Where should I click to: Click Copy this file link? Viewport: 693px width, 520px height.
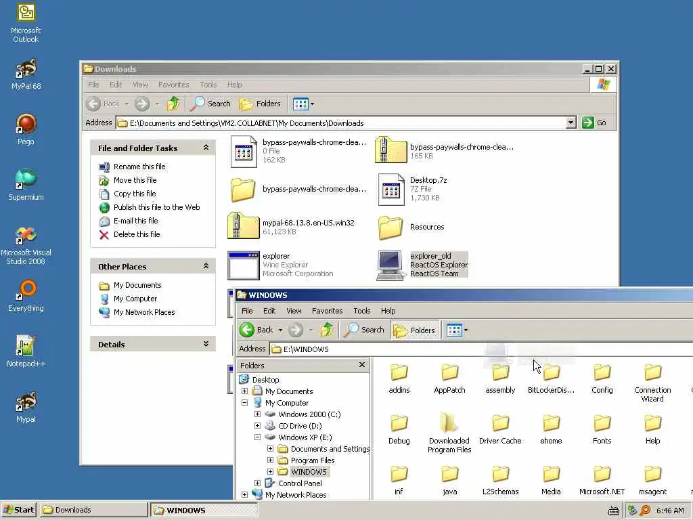135,194
